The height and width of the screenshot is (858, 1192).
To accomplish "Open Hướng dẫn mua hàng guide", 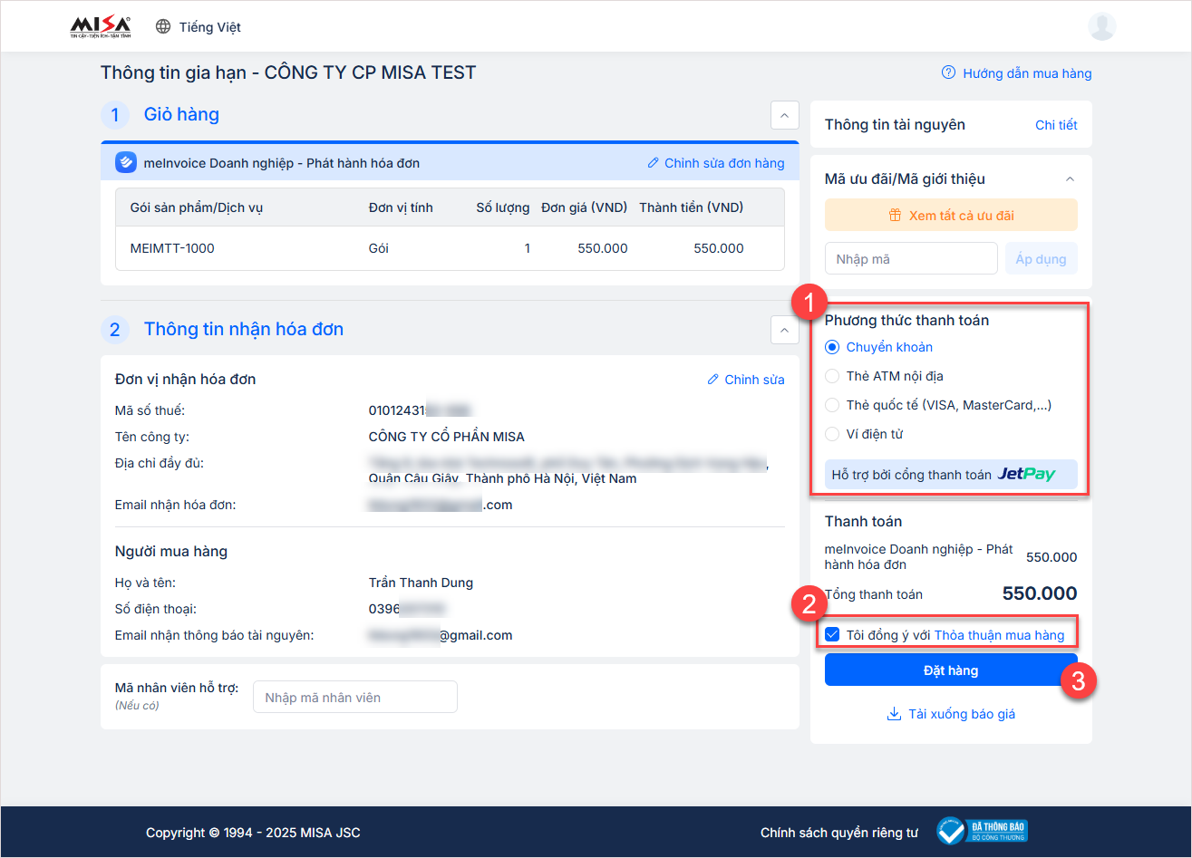I will coord(1027,73).
